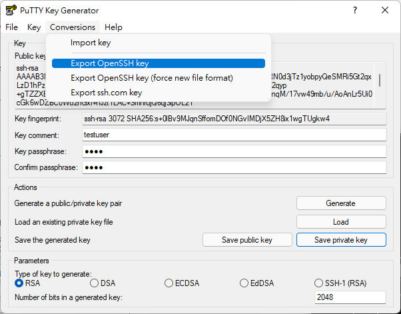This screenshot has height=314, width=401.
Task: Choose Import key from Conversions menu
Action: pos(91,43)
